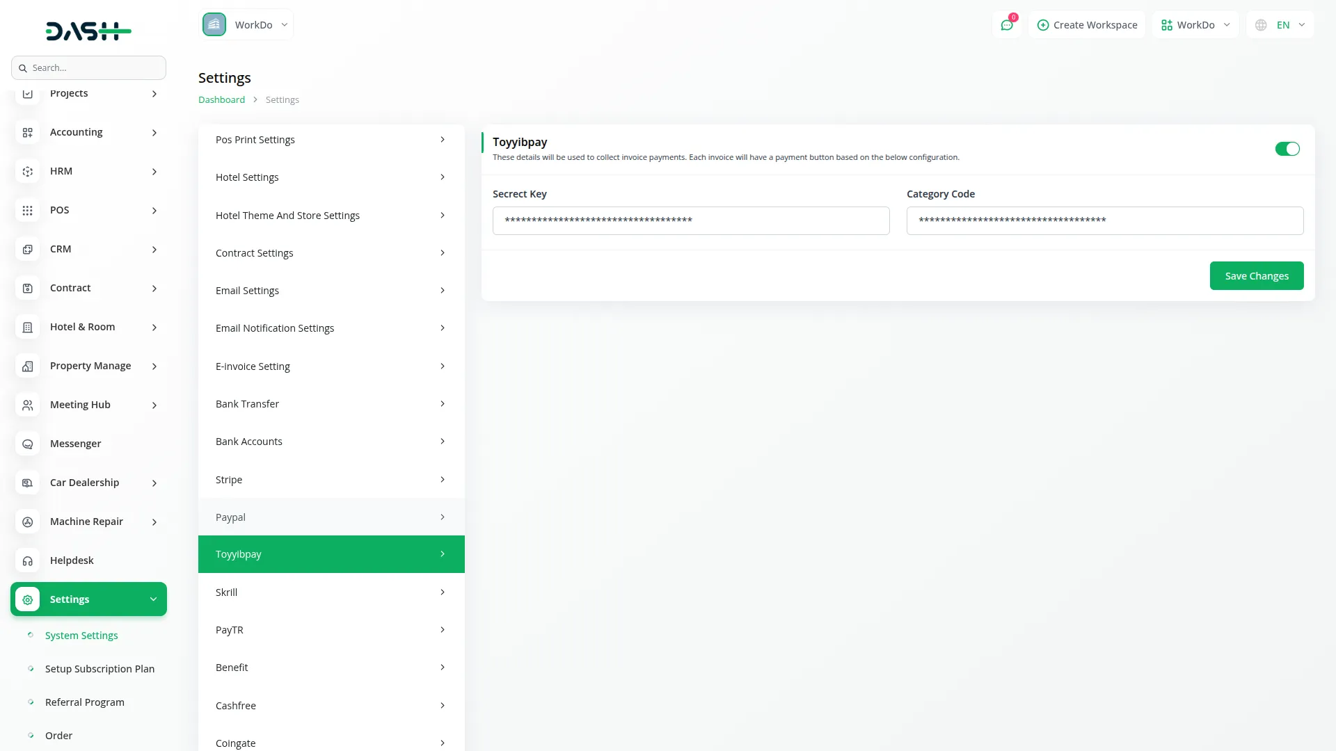Click the Save Changes button

pyautogui.click(x=1256, y=276)
